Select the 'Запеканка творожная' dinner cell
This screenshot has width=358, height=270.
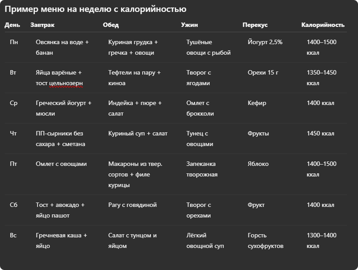(202, 169)
